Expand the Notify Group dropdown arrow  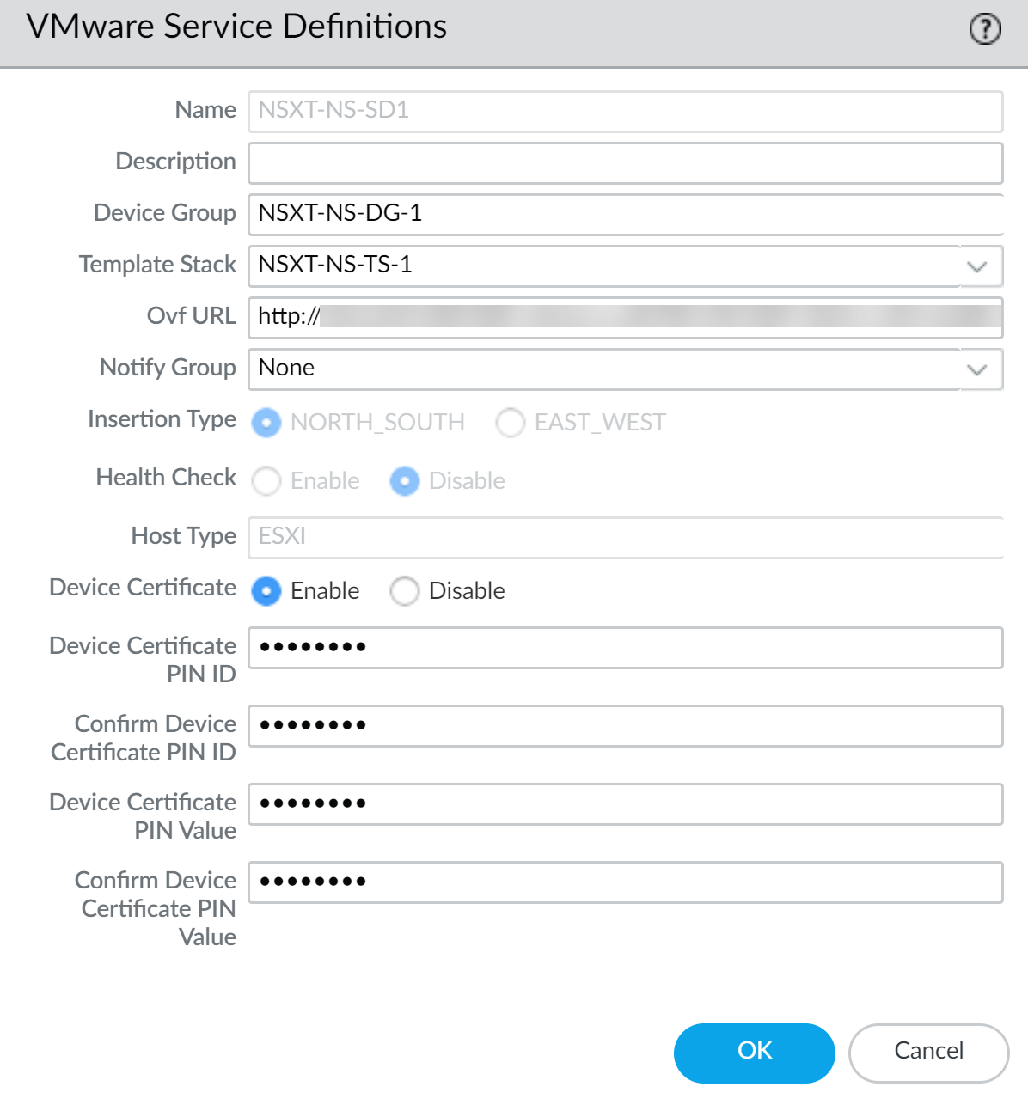[977, 369]
